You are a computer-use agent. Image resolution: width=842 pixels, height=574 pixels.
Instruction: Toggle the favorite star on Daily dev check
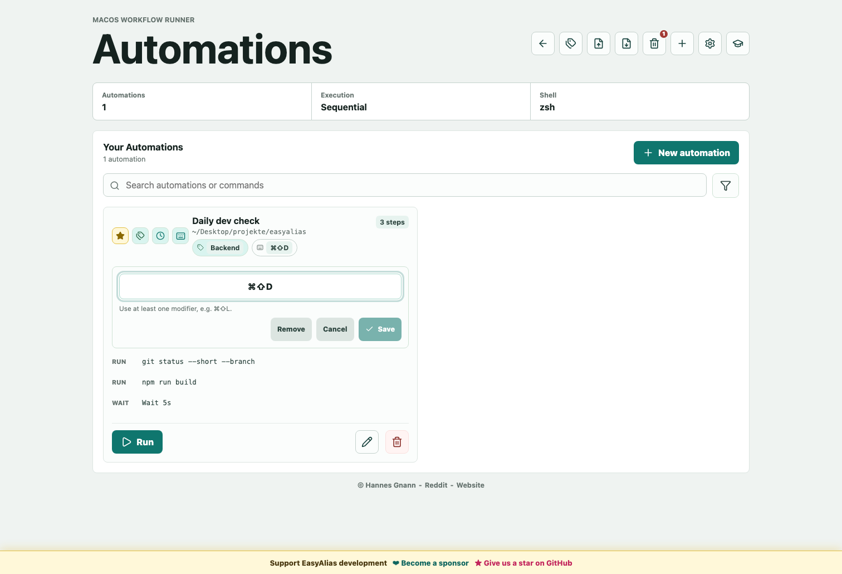coord(120,236)
